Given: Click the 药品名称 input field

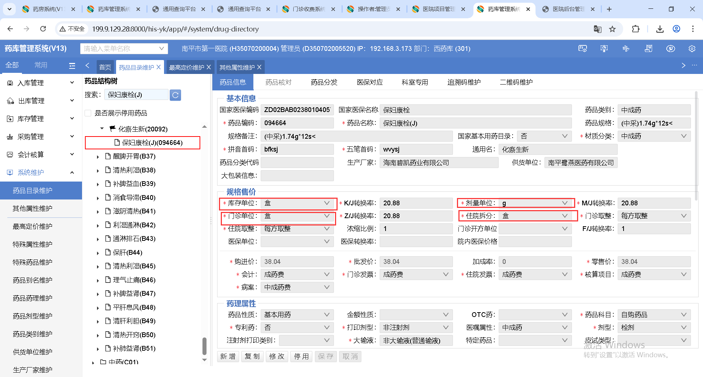Looking at the screenshot, I should pyautogui.click(x=475, y=123).
